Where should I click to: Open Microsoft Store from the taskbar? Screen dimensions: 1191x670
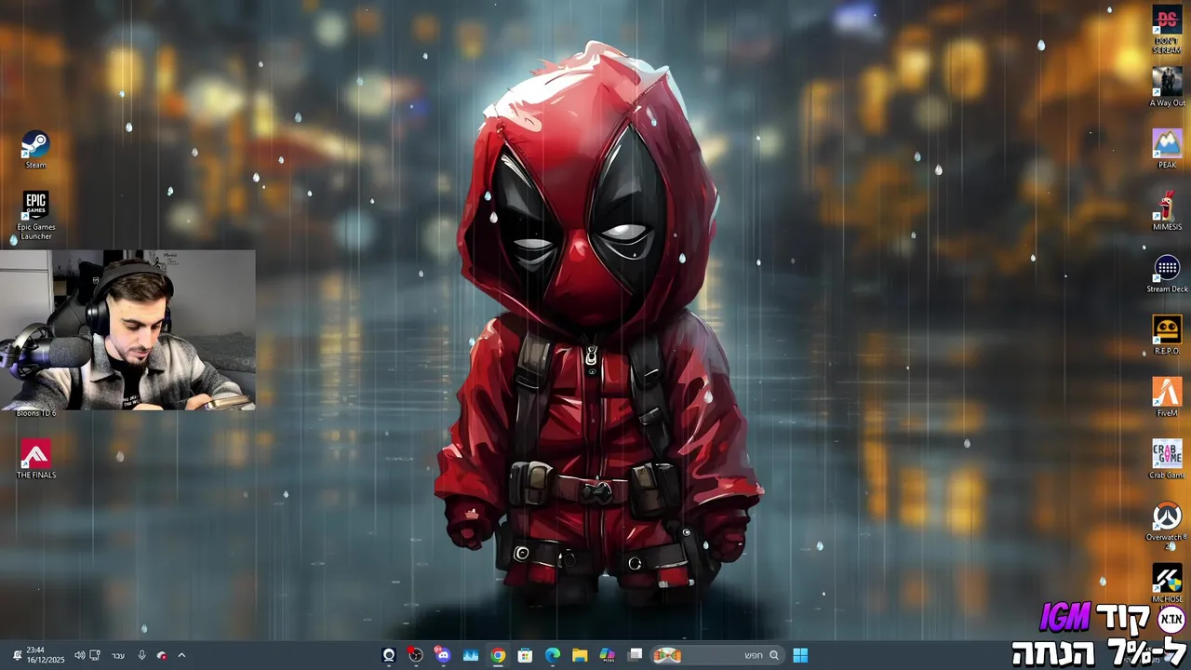click(x=526, y=655)
